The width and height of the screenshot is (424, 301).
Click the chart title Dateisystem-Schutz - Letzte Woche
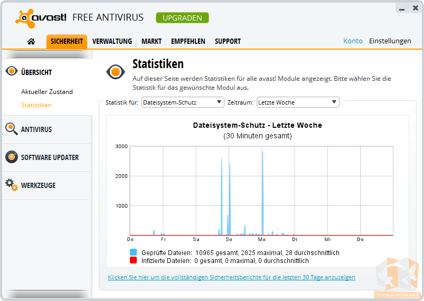pos(258,125)
